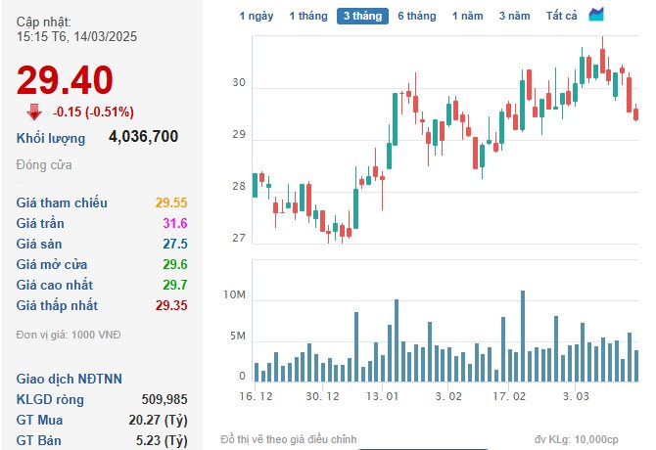Viewport: 656px width, 450px height.
Task: Click the 13.01 date axis label
Action: pyautogui.click(x=382, y=396)
